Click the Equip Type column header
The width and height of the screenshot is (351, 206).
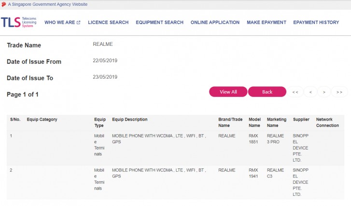coord(100,123)
